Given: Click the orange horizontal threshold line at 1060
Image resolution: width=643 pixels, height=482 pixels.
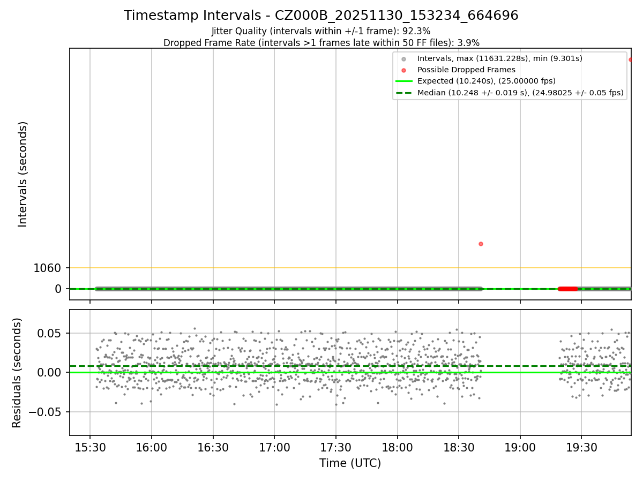Looking at the screenshot, I should tap(350, 268).
